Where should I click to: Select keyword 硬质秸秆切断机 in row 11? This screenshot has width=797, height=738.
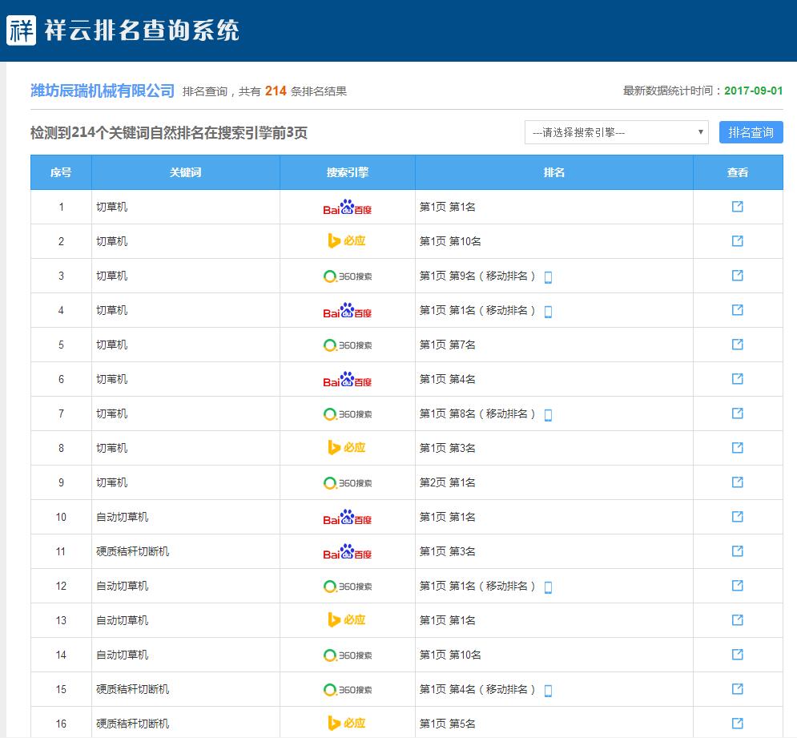(133, 552)
